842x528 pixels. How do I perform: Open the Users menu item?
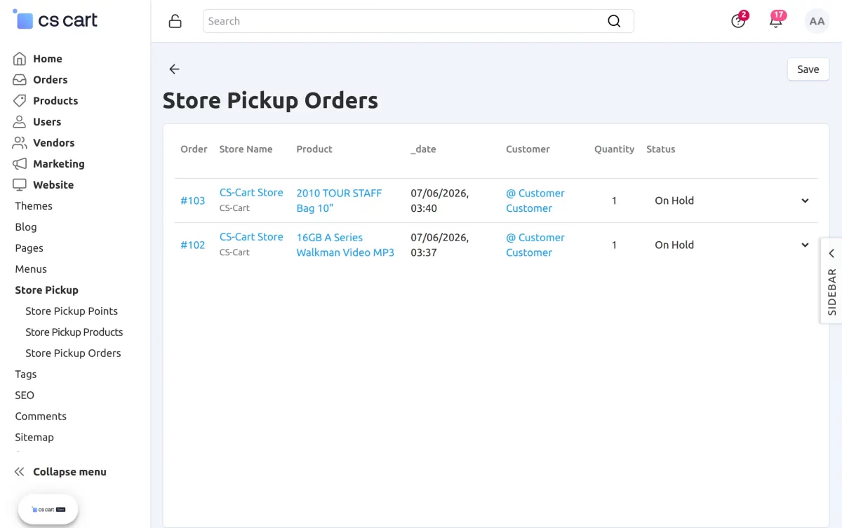point(47,122)
